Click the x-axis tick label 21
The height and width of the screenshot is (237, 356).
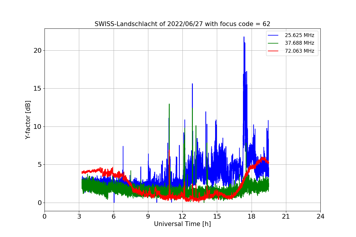coord(286,217)
